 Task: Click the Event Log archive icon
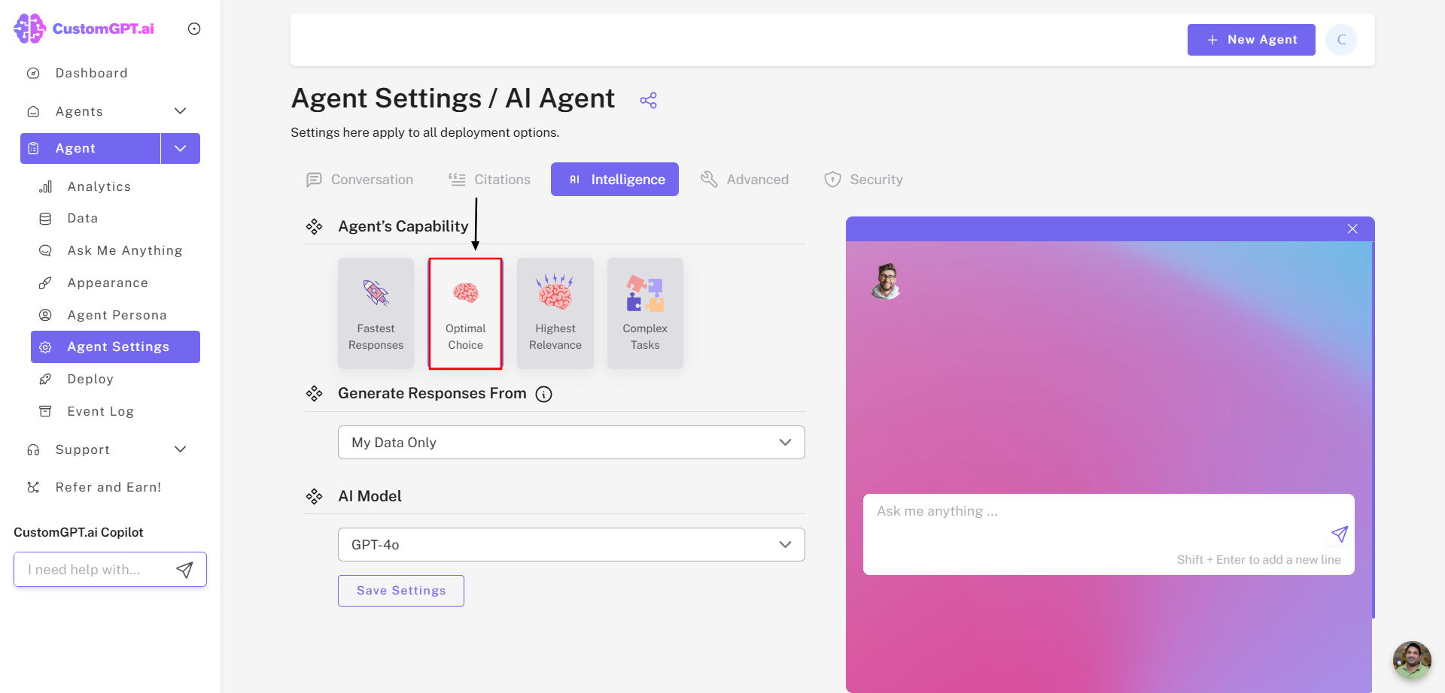(45, 411)
